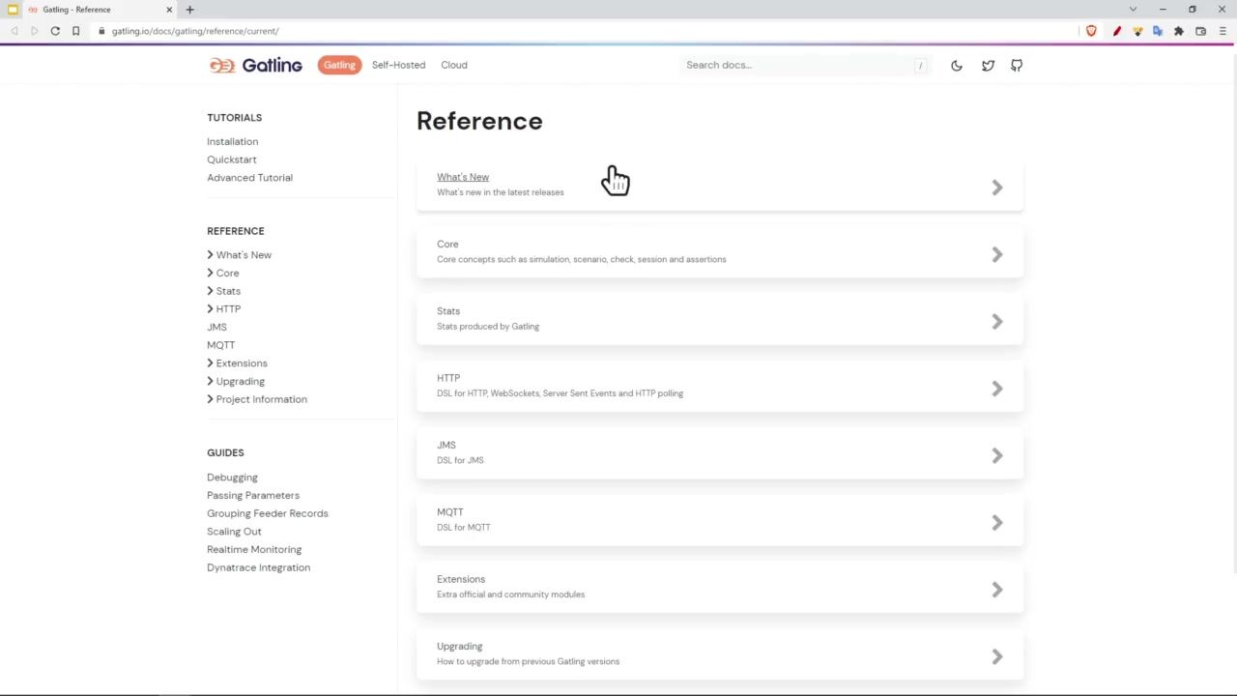The width and height of the screenshot is (1237, 696).
Task: Focus the Search docs input field
Action: pos(797,65)
